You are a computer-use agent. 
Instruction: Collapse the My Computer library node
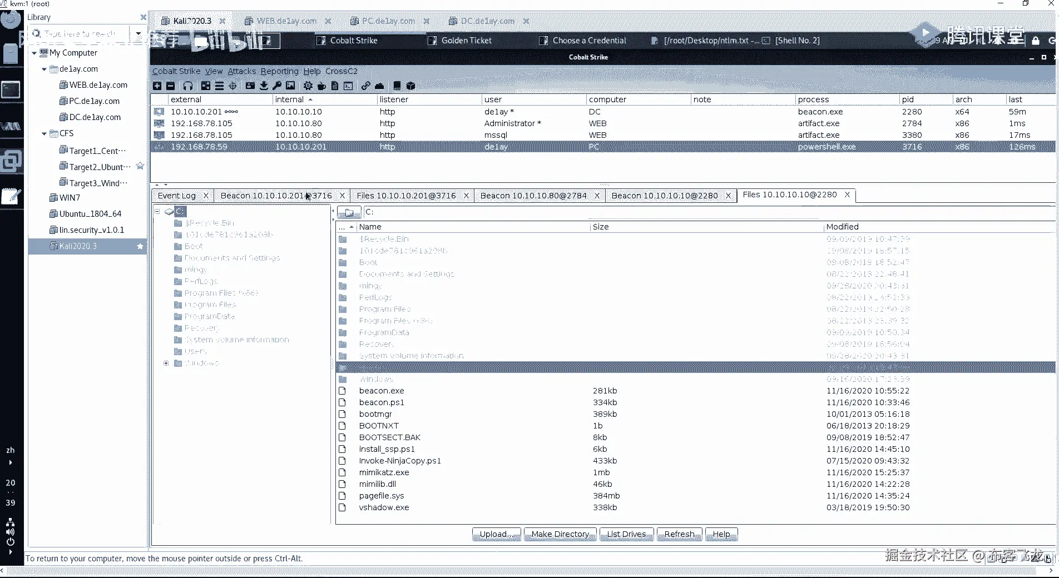tap(34, 53)
